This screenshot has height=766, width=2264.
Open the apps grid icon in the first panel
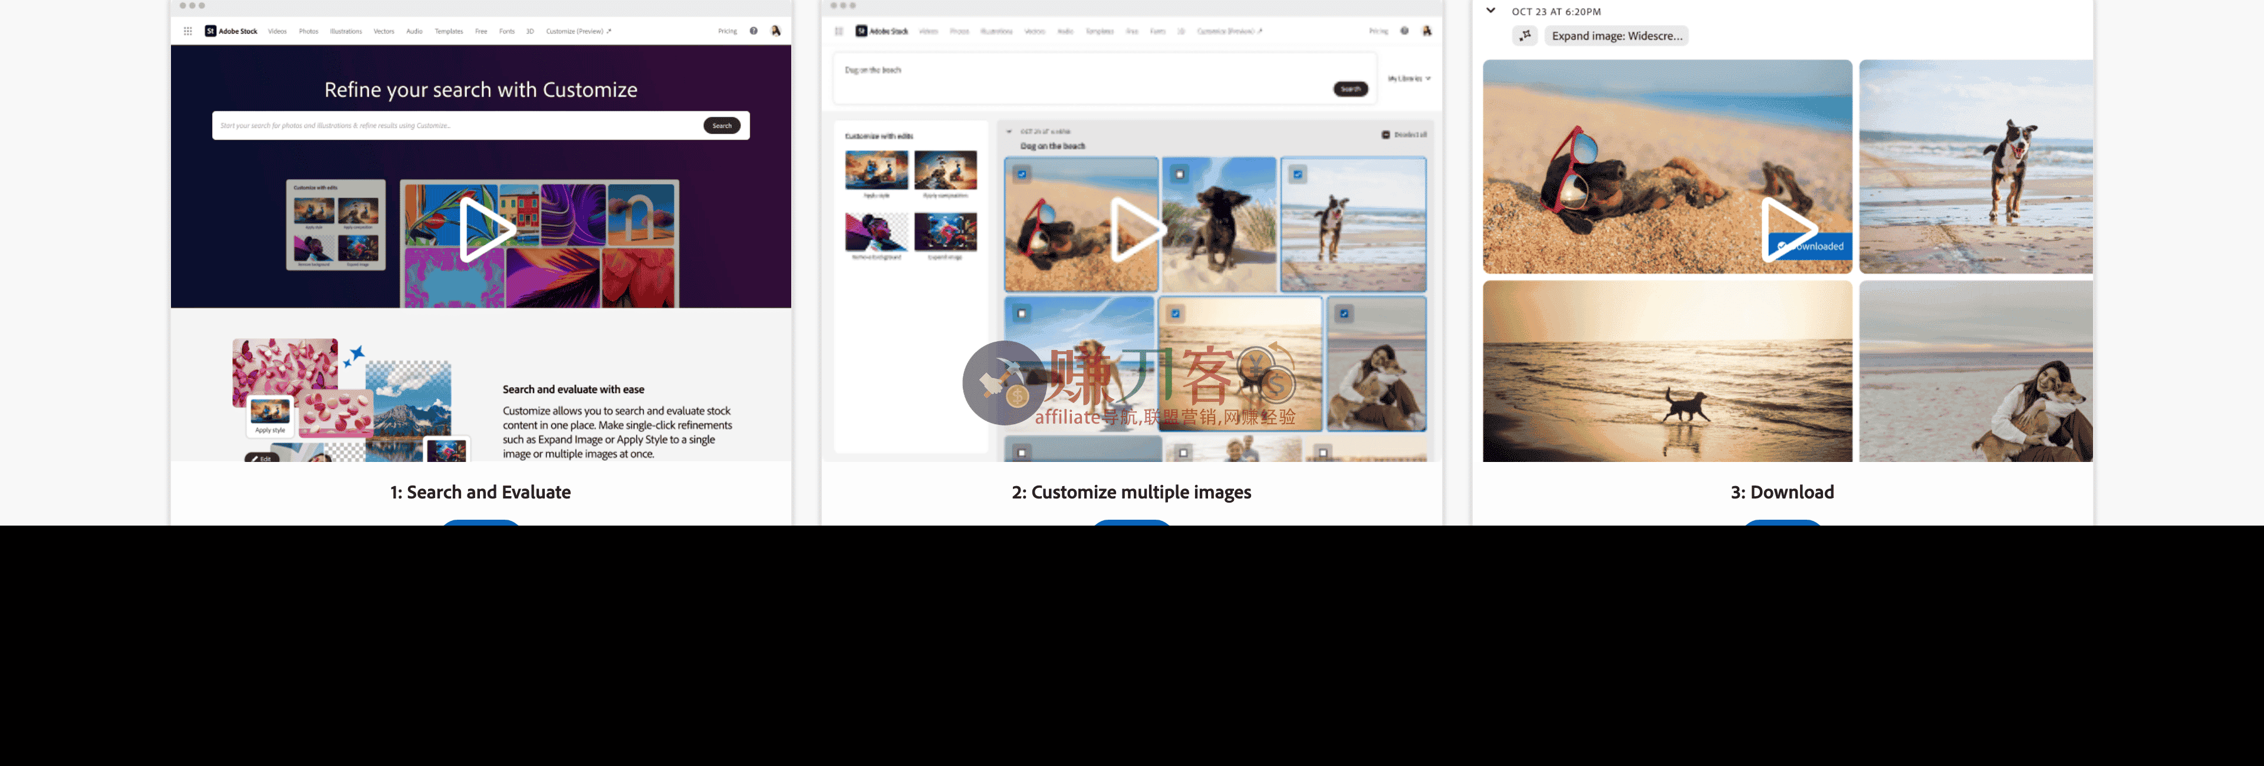[187, 31]
